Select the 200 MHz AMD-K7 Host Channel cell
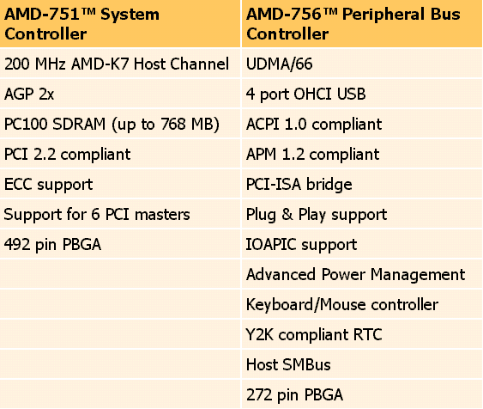The image size is (483, 409). click(120, 64)
